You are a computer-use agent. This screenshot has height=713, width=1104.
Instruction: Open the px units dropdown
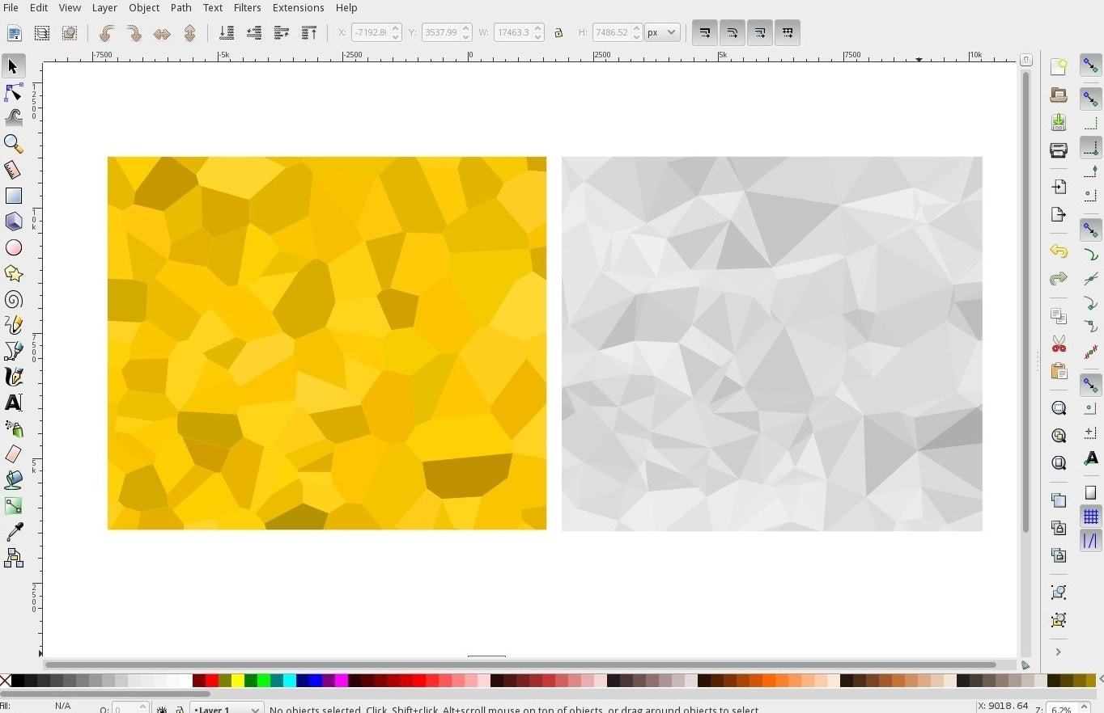pos(662,32)
